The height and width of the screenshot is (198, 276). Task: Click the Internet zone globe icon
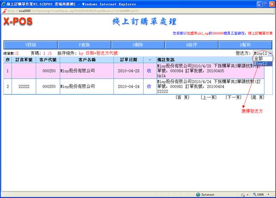[198, 195]
